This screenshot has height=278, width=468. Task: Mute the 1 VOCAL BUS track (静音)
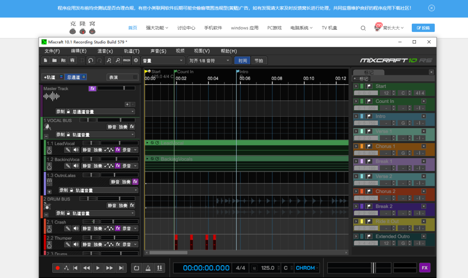(112, 127)
